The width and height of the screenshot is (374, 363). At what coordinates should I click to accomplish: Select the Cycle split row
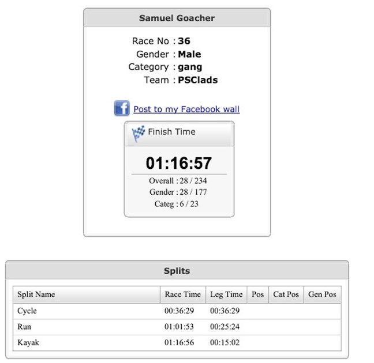coord(27,311)
